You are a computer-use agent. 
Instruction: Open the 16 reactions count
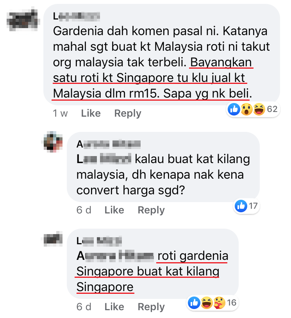tap(232, 302)
